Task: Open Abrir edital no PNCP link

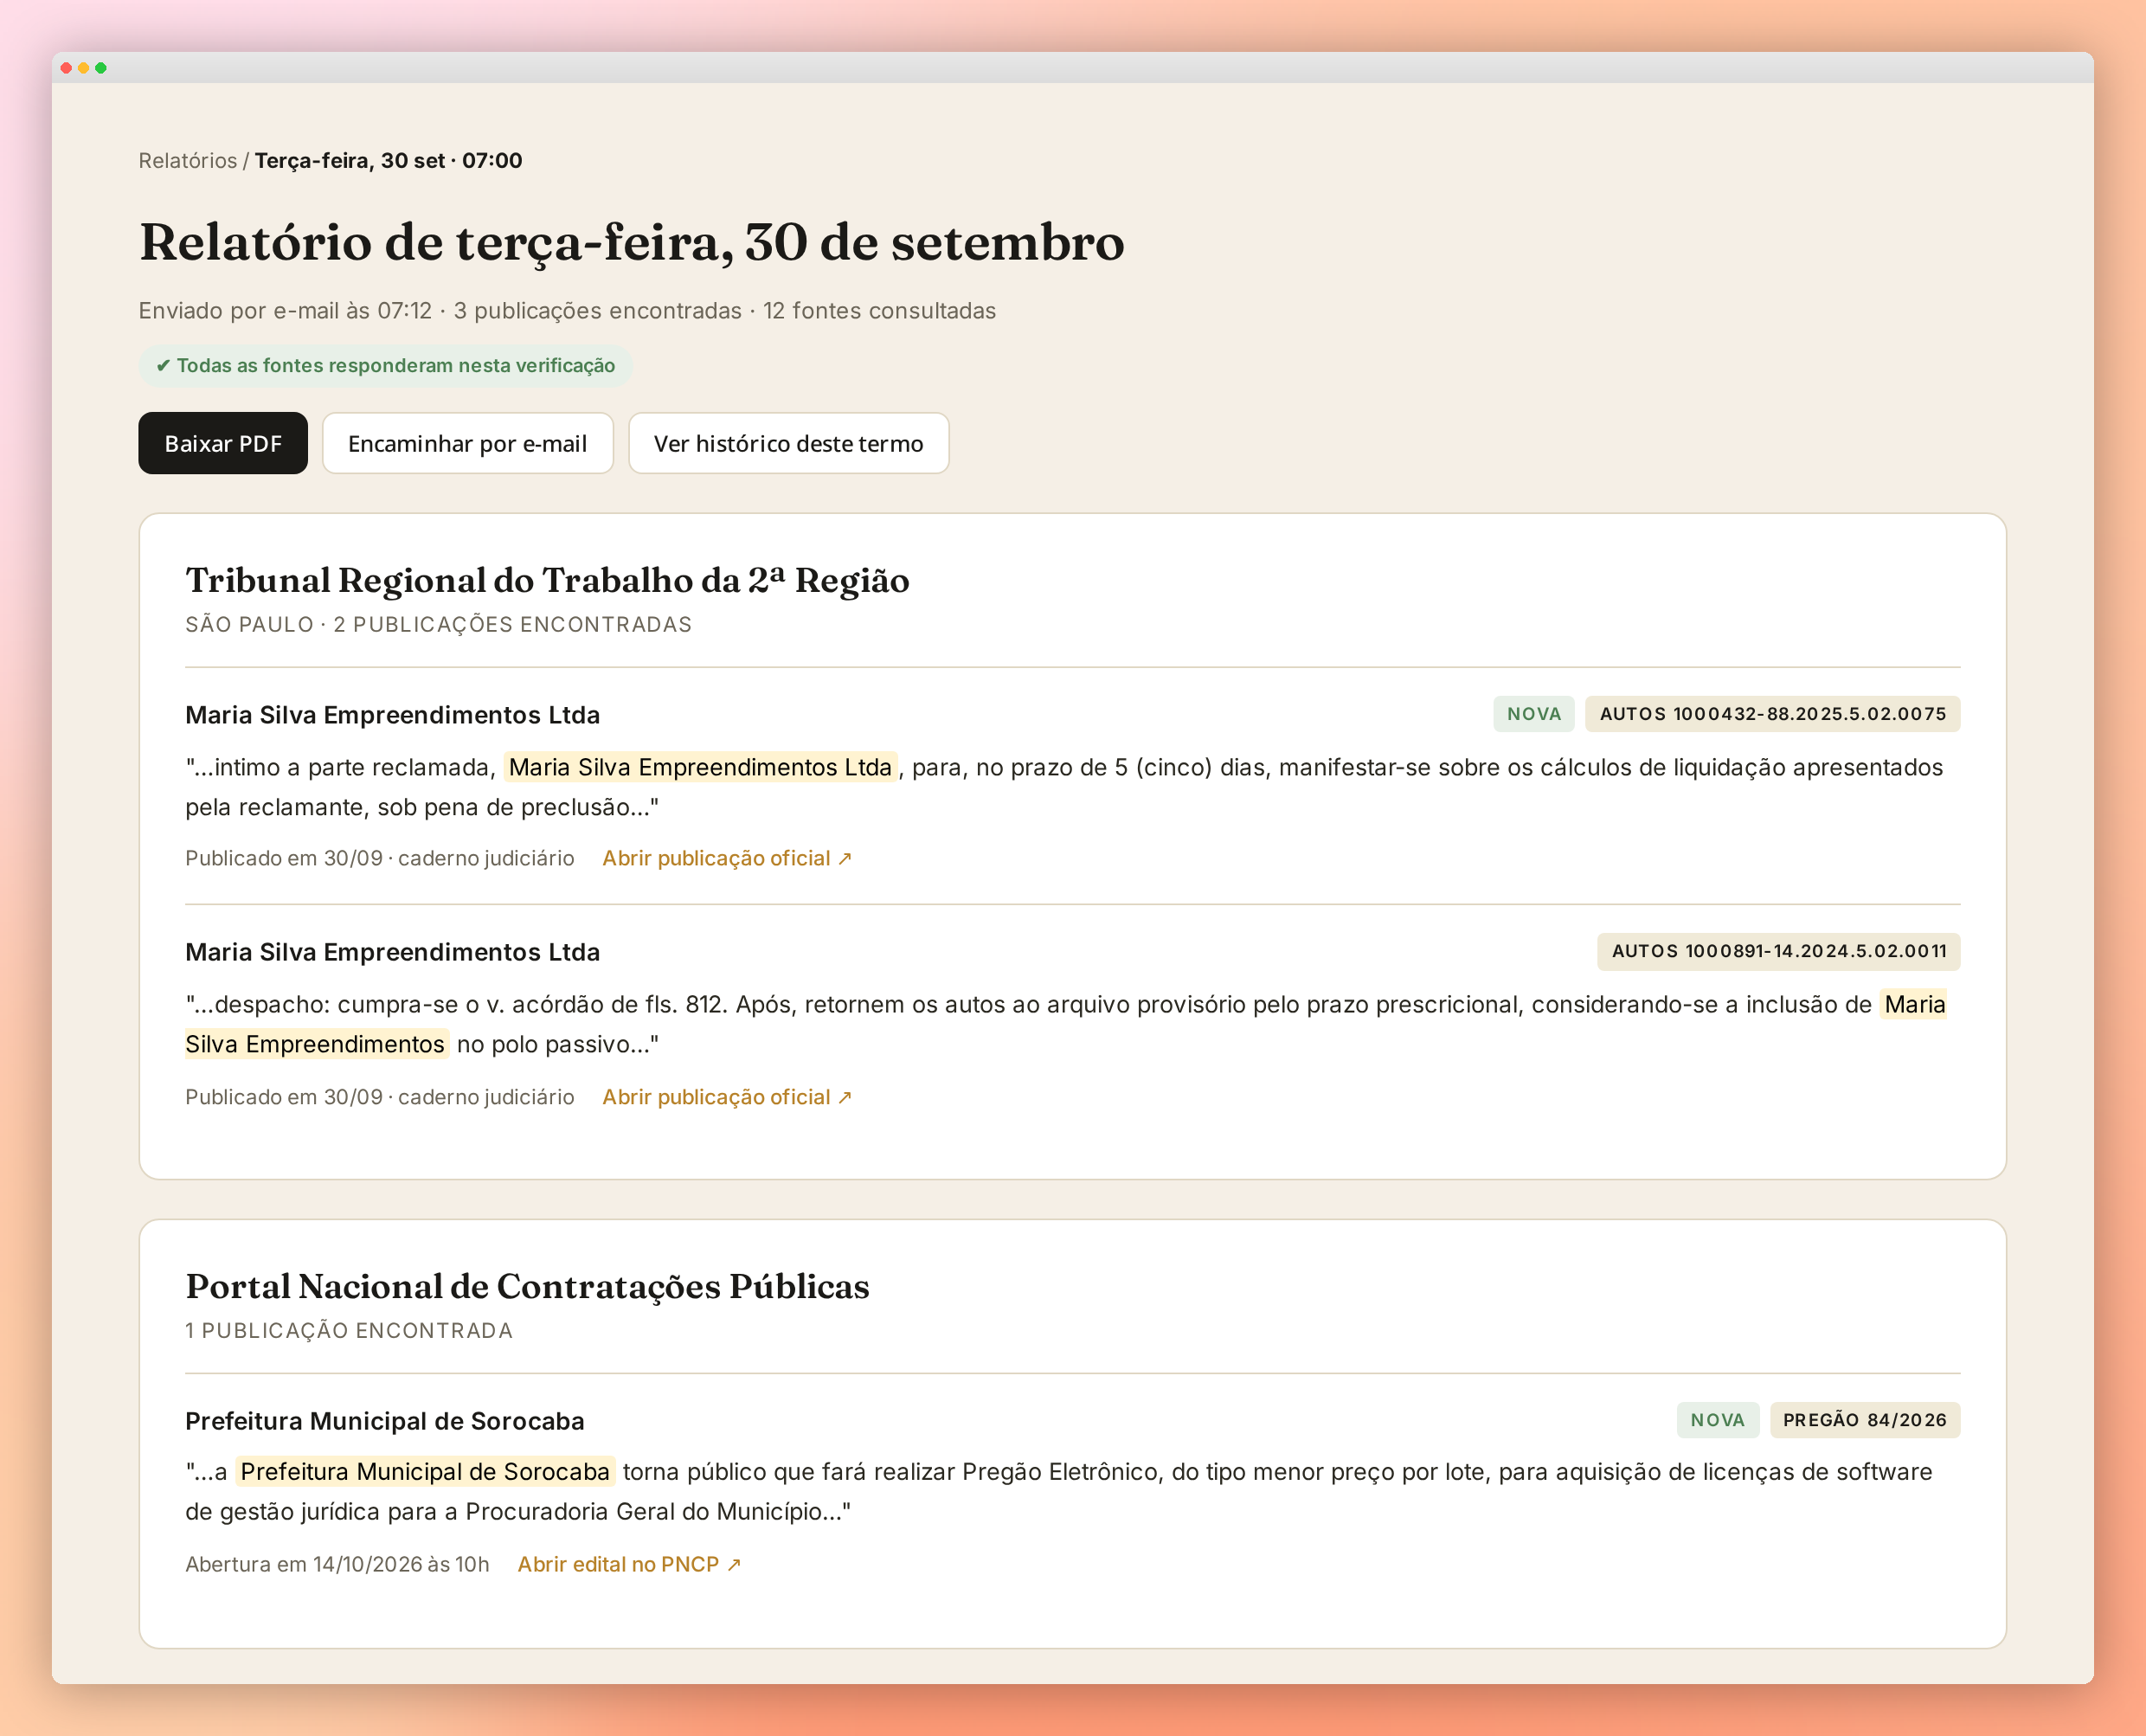Action: pos(629,1564)
